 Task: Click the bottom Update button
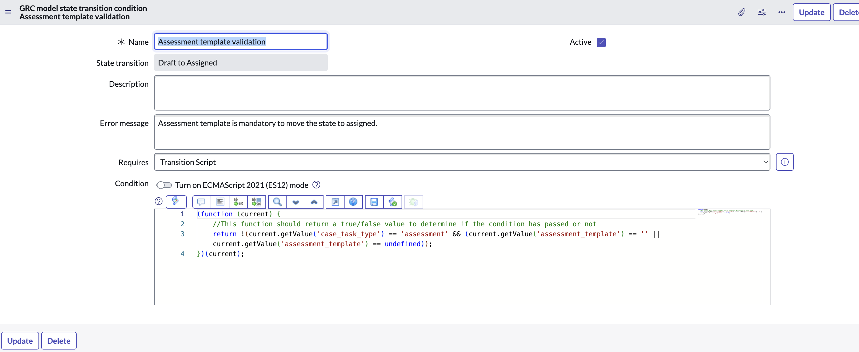[x=20, y=341]
